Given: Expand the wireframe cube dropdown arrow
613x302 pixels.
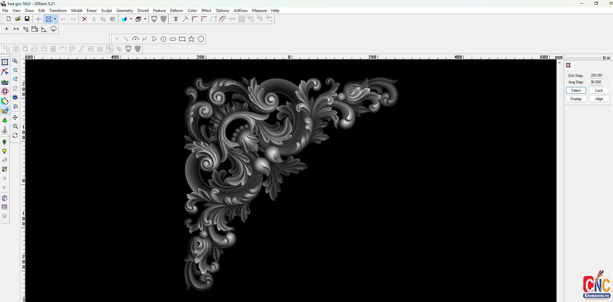Looking at the screenshot, I should coord(145,19).
